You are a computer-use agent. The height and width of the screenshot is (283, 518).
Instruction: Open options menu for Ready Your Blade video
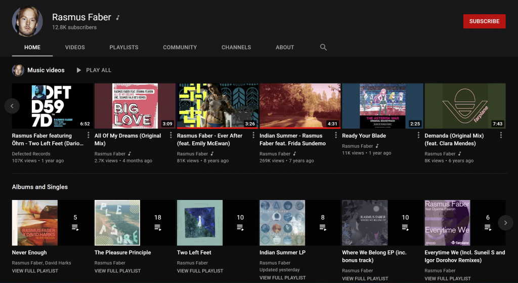click(418, 135)
